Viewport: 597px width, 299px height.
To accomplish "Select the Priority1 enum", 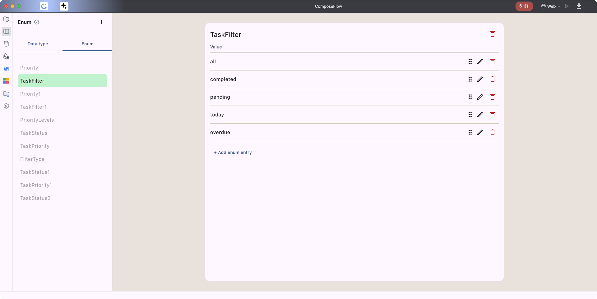I will coord(62,94).
